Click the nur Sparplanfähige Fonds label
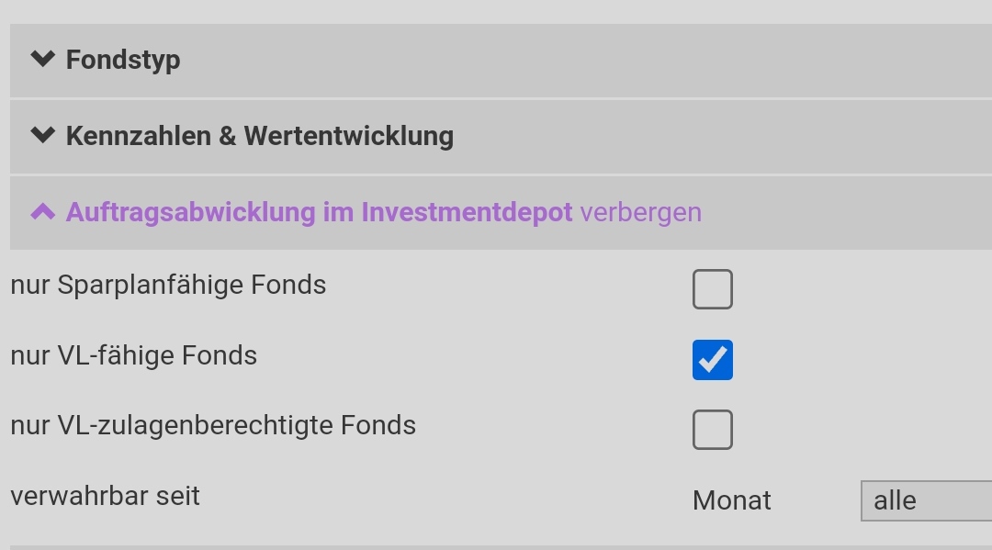Screen dimensions: 992x550 click(x=168, y=286)
